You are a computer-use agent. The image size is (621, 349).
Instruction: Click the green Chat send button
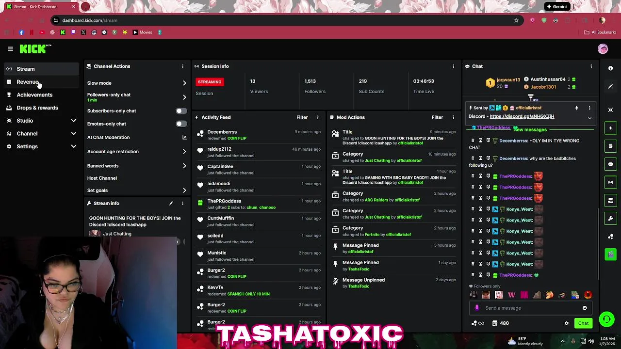[x=583, y=323]
